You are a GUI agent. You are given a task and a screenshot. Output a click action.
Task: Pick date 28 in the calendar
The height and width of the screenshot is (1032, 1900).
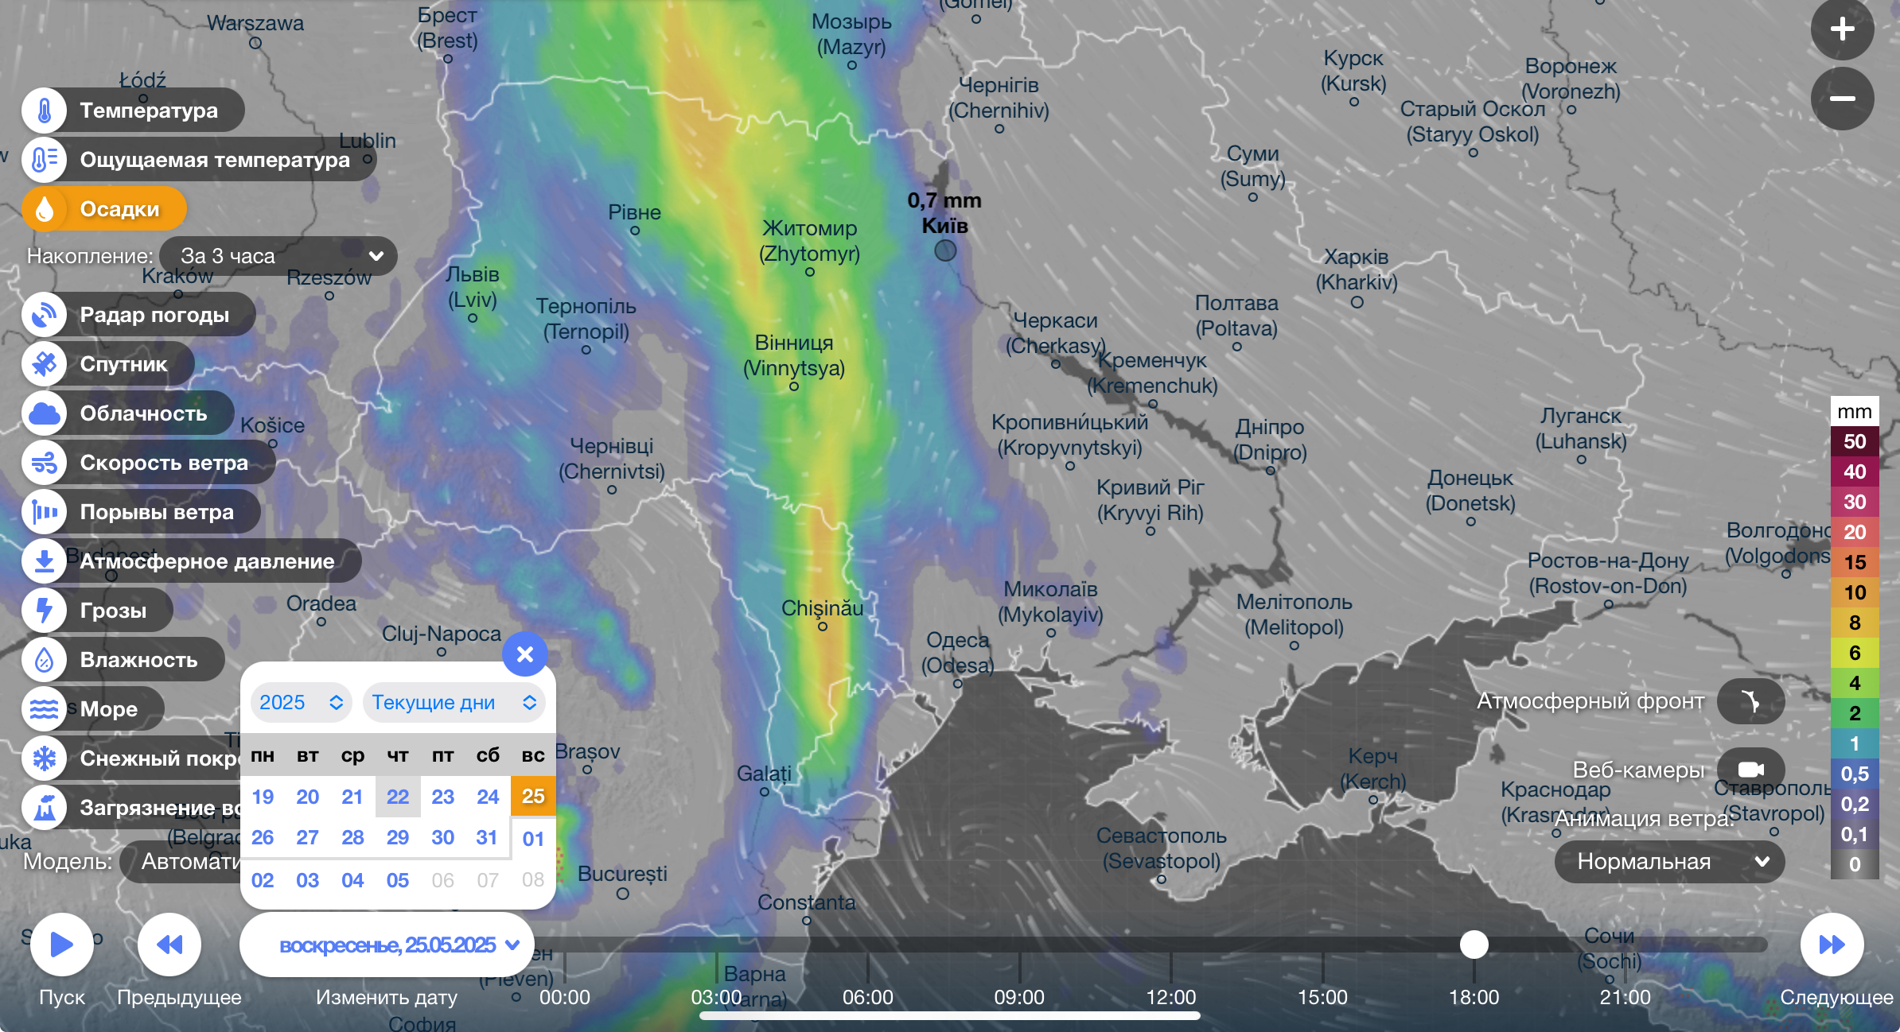[352, 838]
